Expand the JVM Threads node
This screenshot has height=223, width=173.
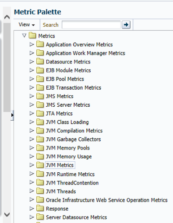coord(32,191)
